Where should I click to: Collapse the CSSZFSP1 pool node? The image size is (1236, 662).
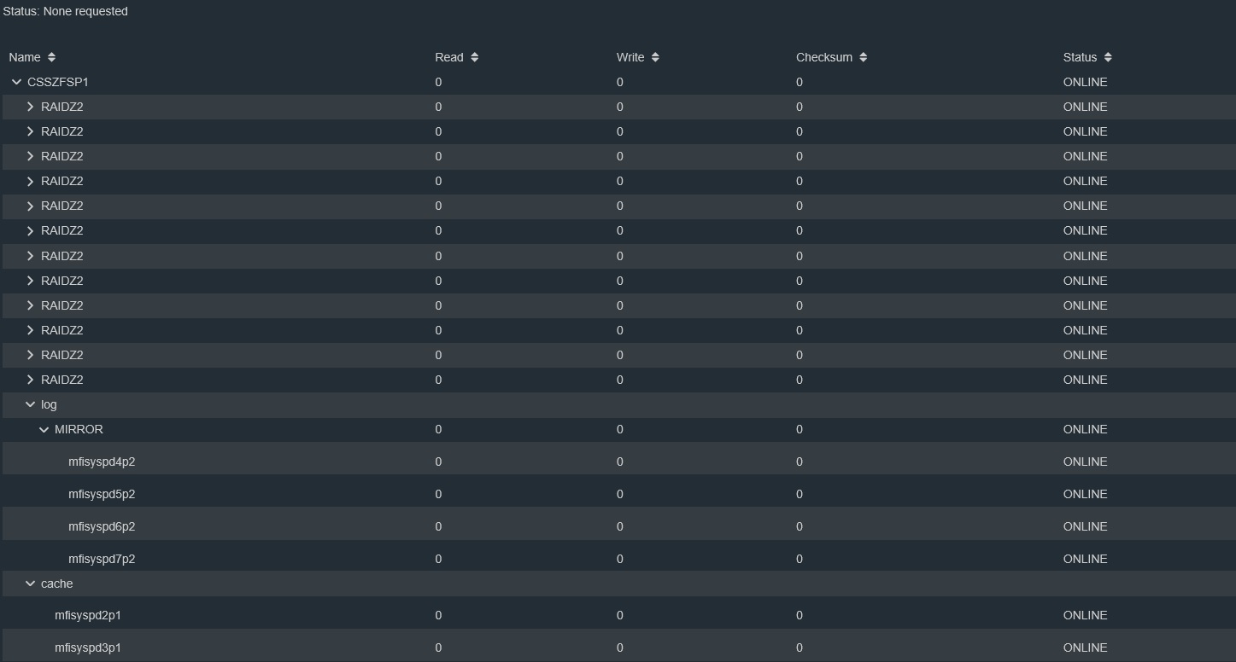pos(16,82)
